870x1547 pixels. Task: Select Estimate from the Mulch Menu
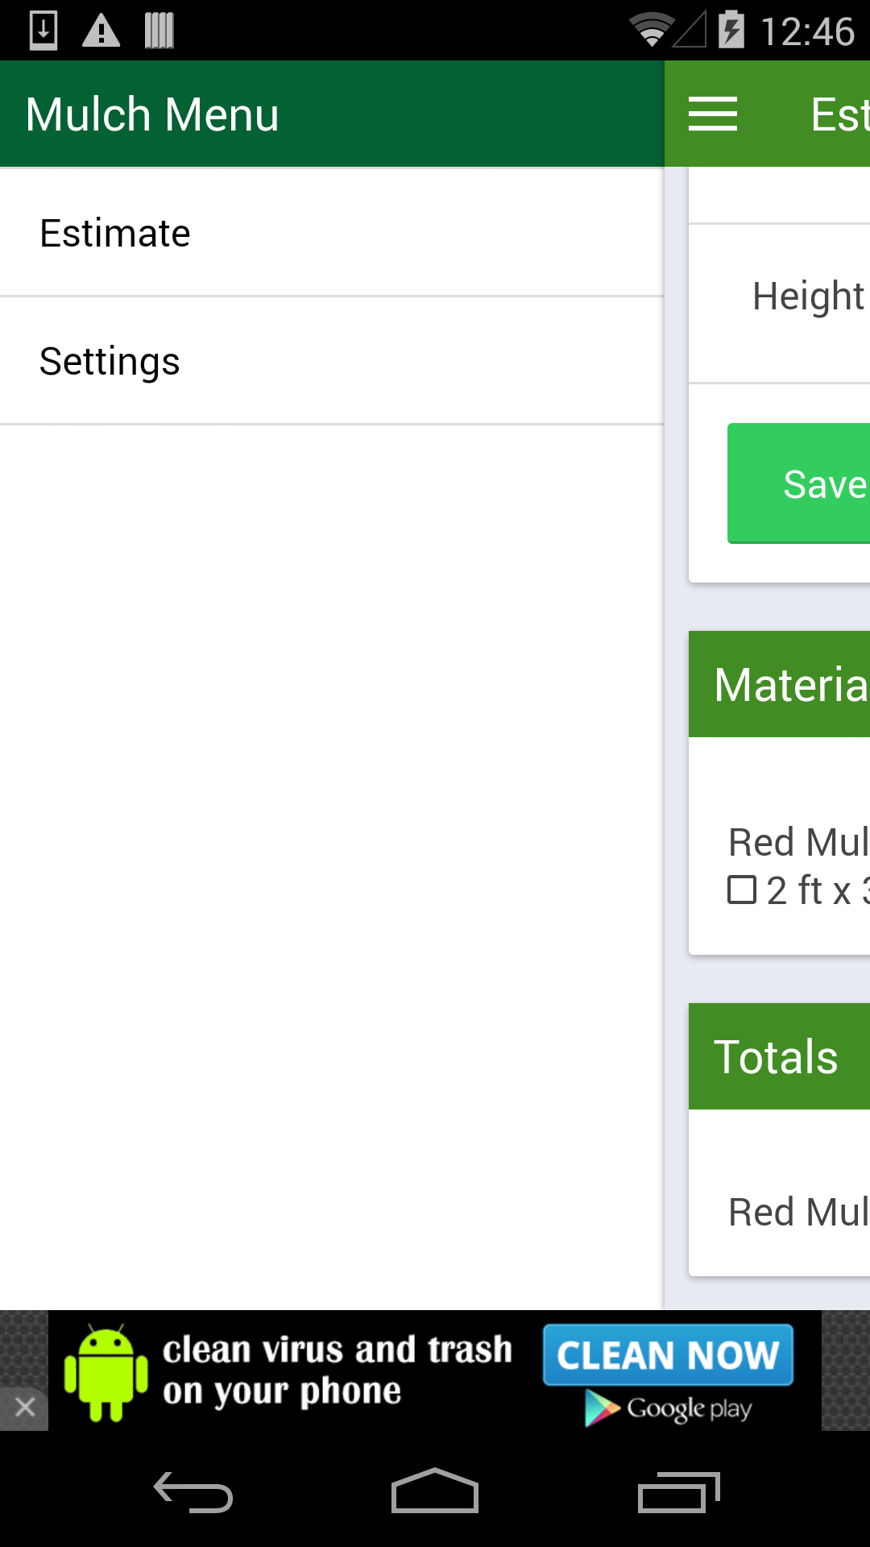(x=114, y=232)
